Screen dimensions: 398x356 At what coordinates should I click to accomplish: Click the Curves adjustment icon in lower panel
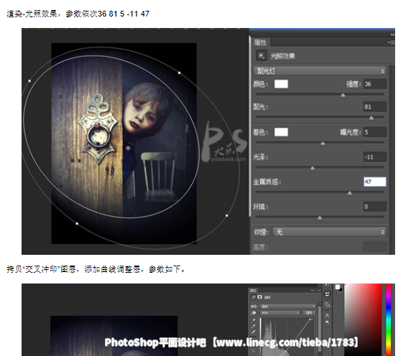[254, 297]
